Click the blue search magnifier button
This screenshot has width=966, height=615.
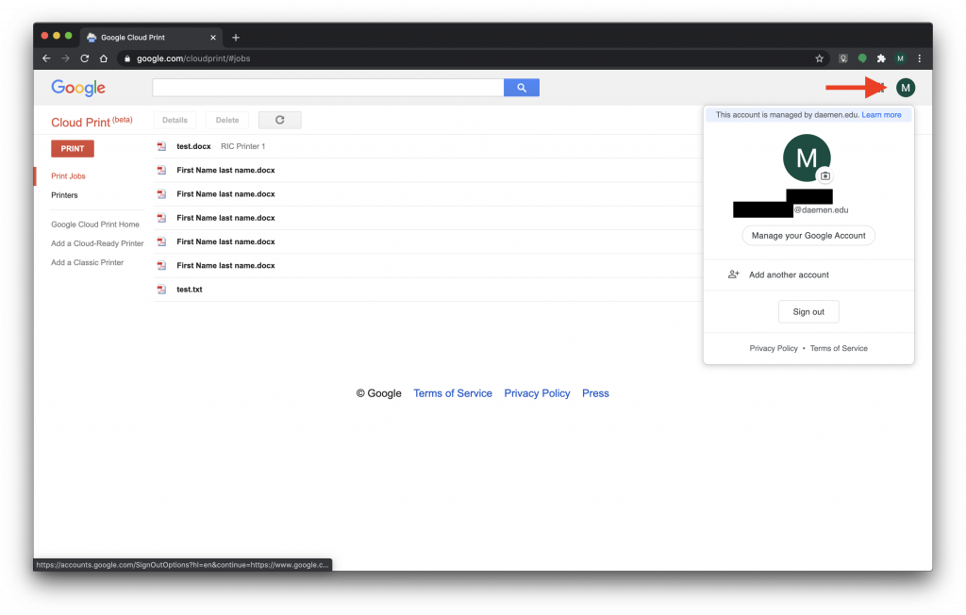tap(521, 88)
